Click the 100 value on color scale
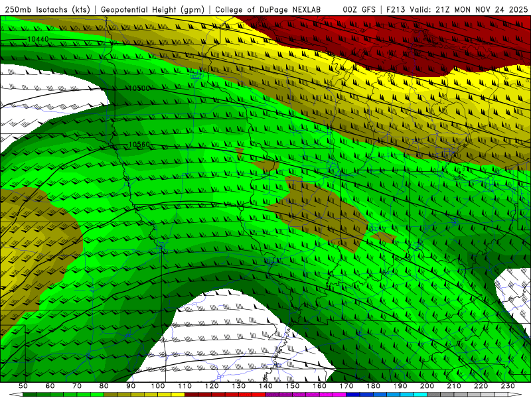The image size is (531, 398). coord(158,386)
